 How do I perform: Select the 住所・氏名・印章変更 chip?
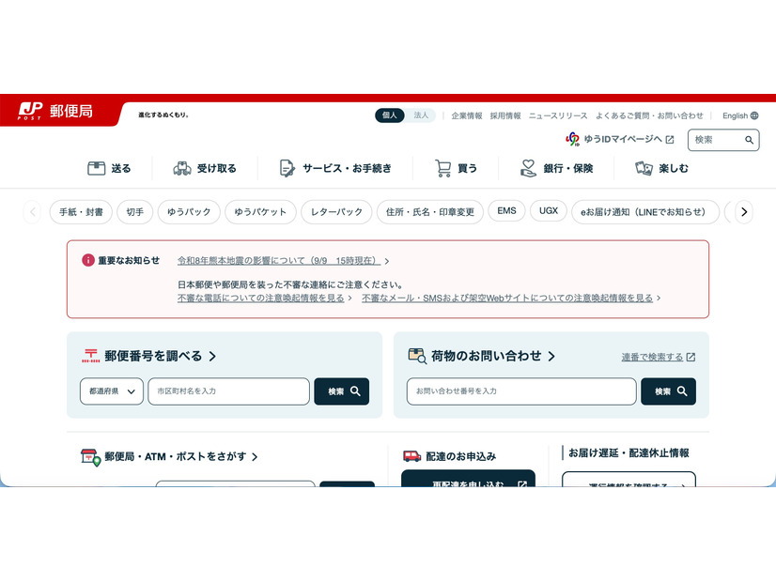point(430,212)
